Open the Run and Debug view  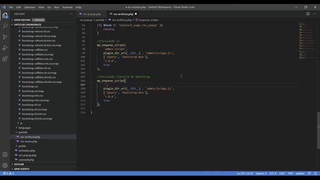(x=5, y=48)
